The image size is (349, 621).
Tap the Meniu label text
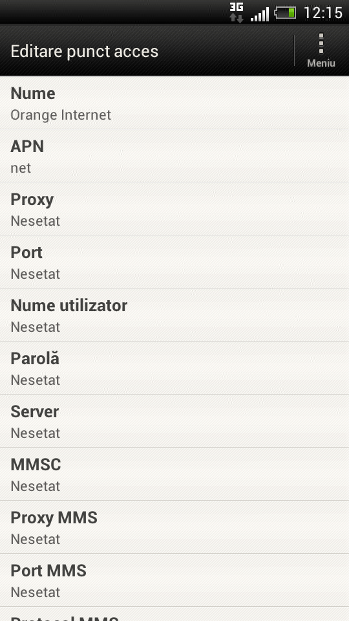(321, 63)
